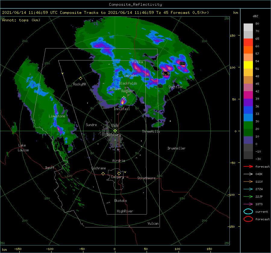Image resolution: width=271 pixels, height=253 pixels.
Task: Select the Banff label
Action: (50, 168)
